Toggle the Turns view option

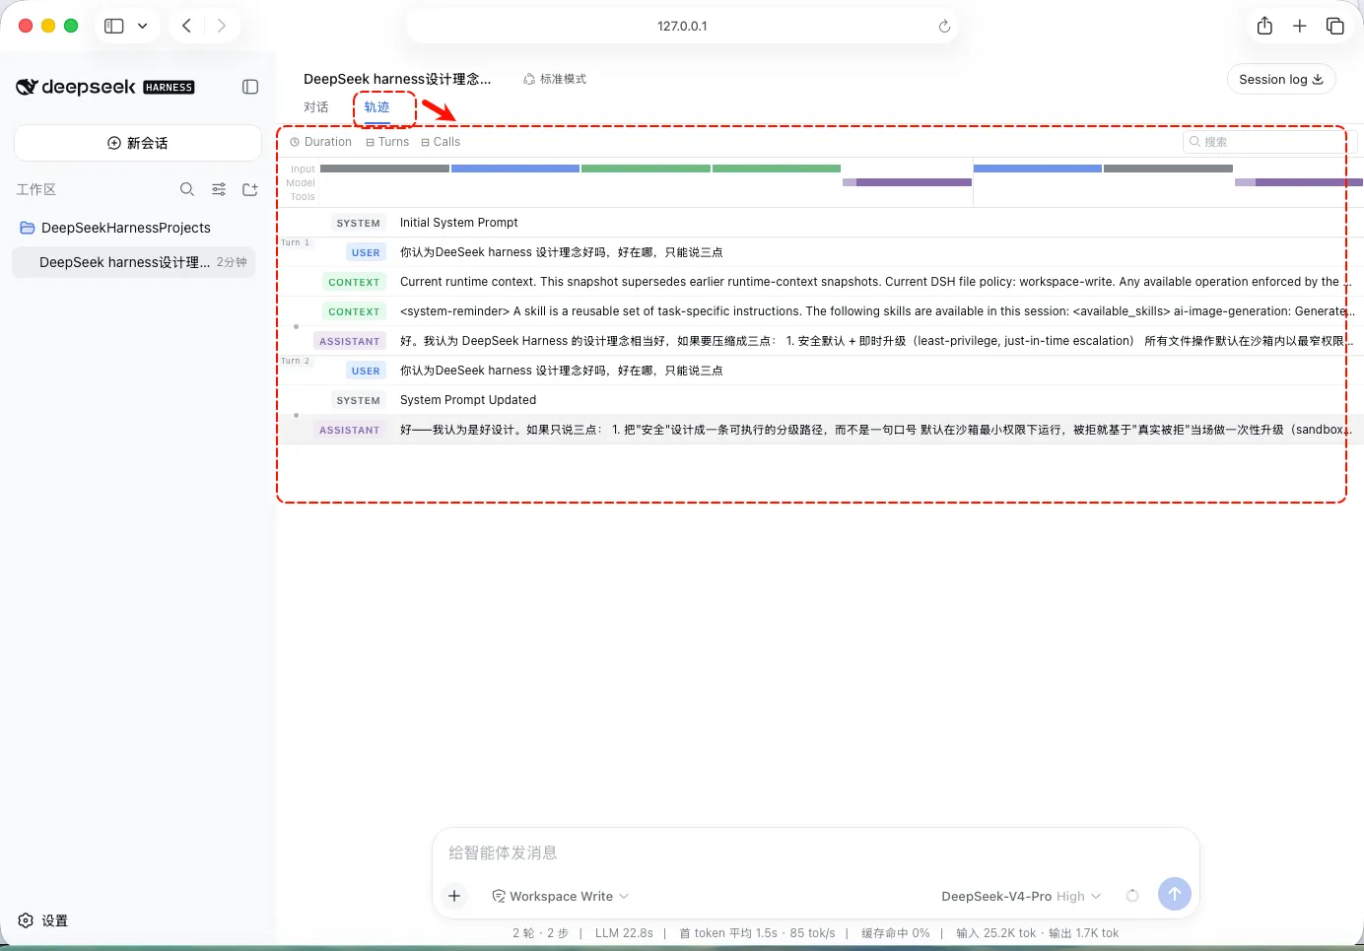point(387,142)
